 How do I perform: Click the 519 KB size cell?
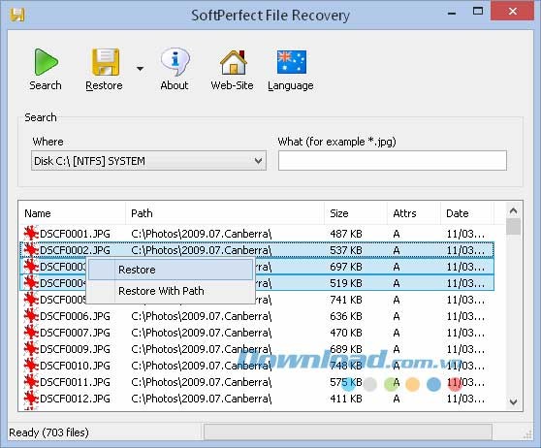(346, 283)
